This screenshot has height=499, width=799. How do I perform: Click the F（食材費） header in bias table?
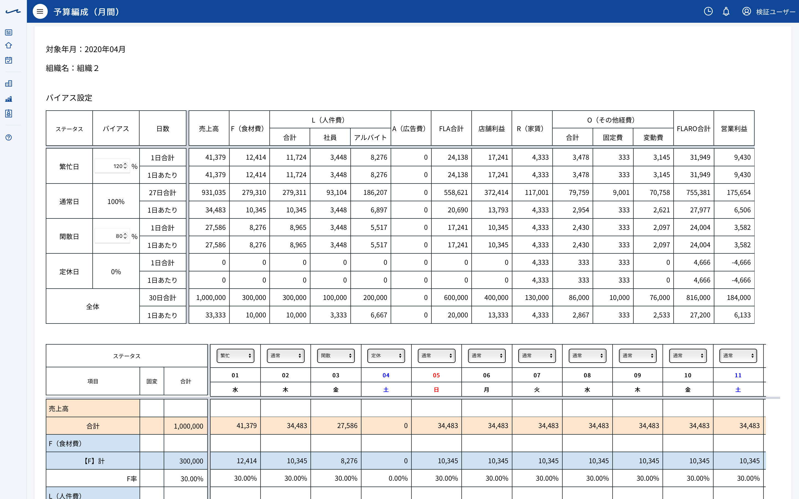tap(249, 128)
